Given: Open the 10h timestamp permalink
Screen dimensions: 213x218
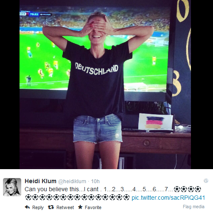Looking at the screenshot, I should (95, 181).
